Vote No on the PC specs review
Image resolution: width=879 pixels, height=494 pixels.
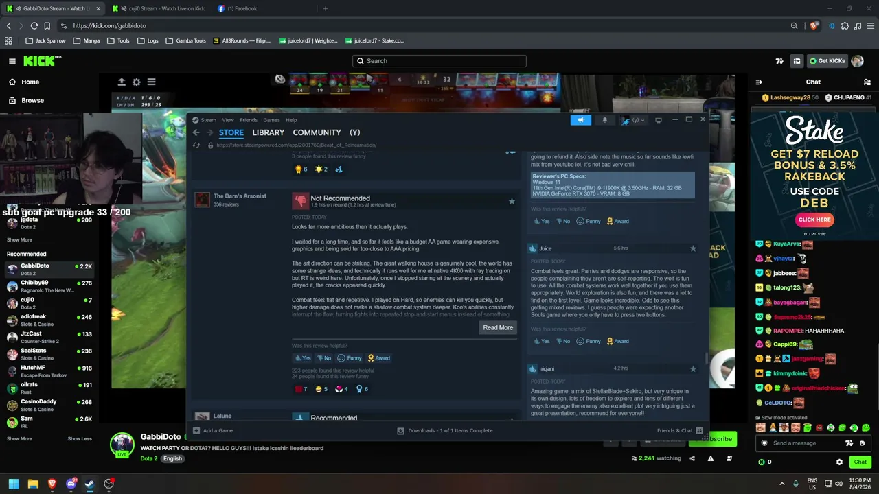pyautogui.click(x=562, y=221)
